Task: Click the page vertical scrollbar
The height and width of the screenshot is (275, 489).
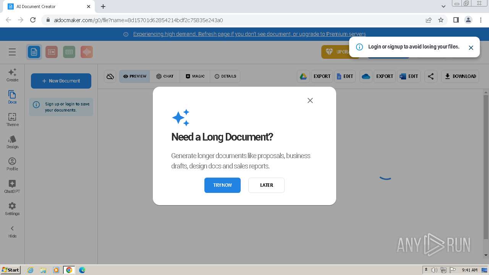Action: point(486,166)
